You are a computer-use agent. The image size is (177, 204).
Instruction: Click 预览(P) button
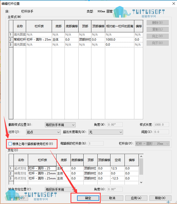pos(17,198)
